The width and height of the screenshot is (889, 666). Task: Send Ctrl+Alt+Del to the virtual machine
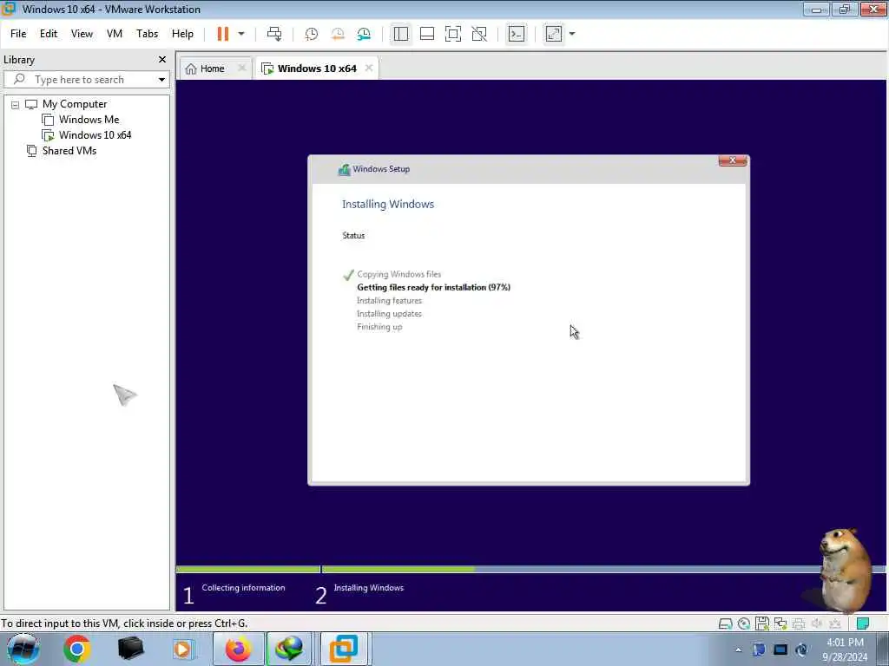click(x=274, y=34)
